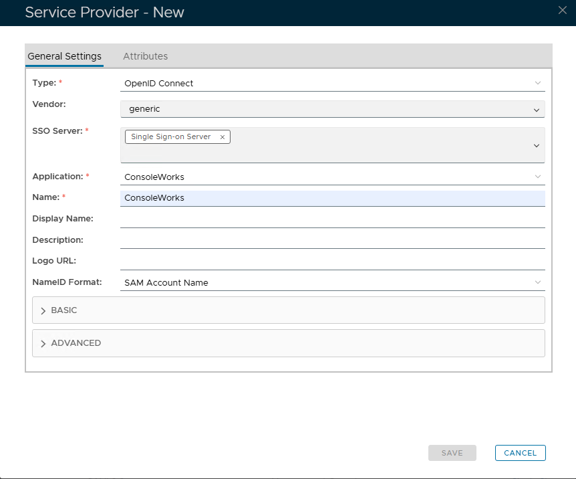Open the Type dropdown arrow
Image resolution: width=576 pixels, height=479 pixels.
coord(537,84)
